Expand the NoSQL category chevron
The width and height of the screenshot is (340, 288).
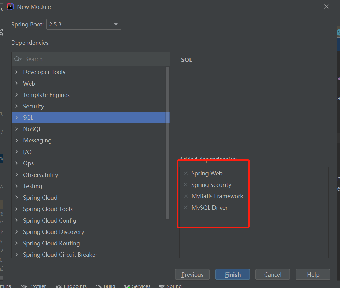click(16, 129)
